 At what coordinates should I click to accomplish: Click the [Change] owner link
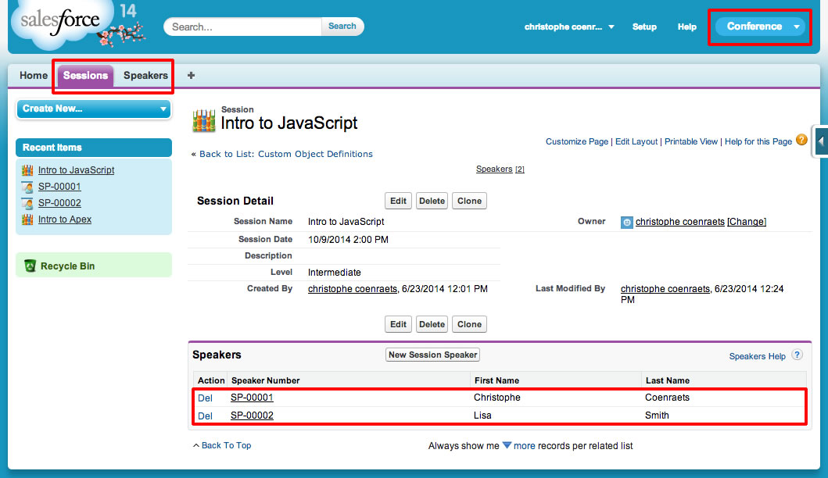click(x=746, y=222)
